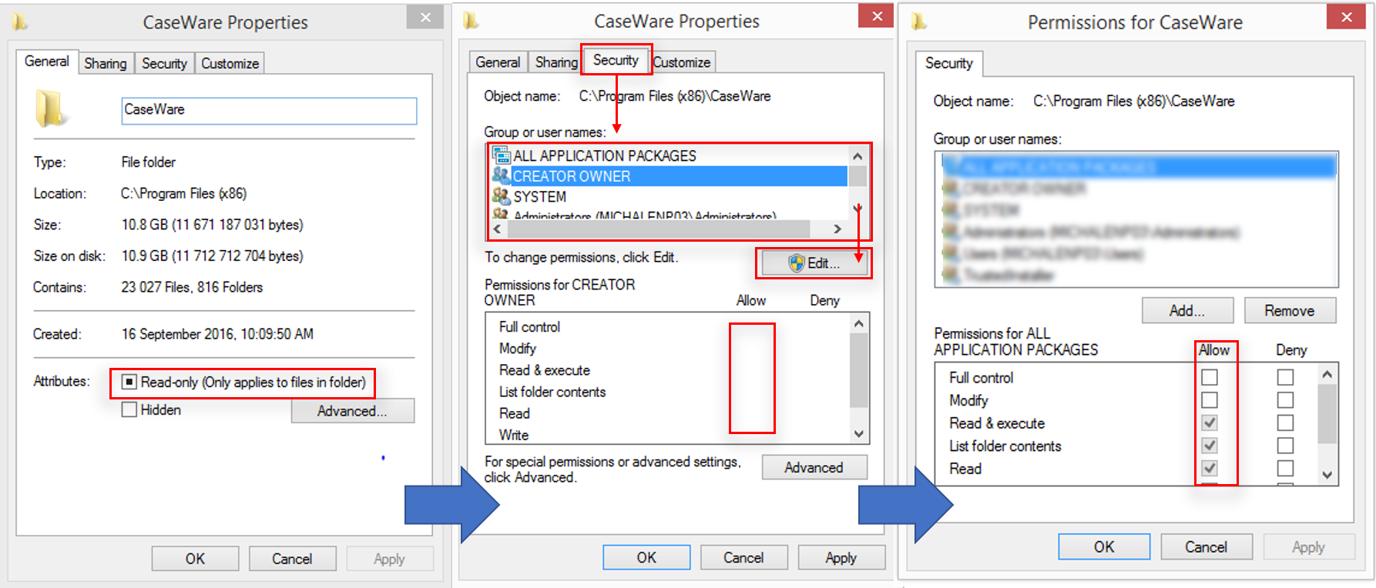Click scroll-up arrow of group names list

click(857, 155)
